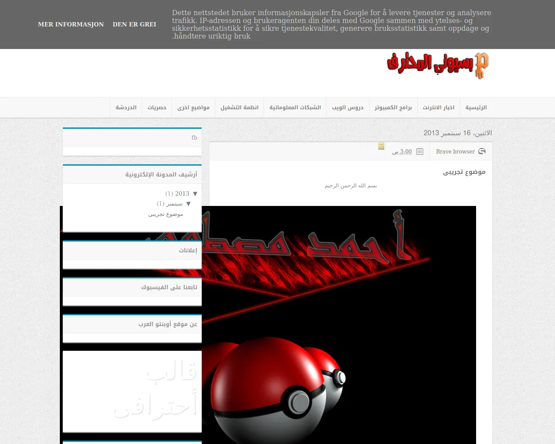555x444 pixels.
Task: Click the author icon beside Brave browser
Action: pos(482,151)
